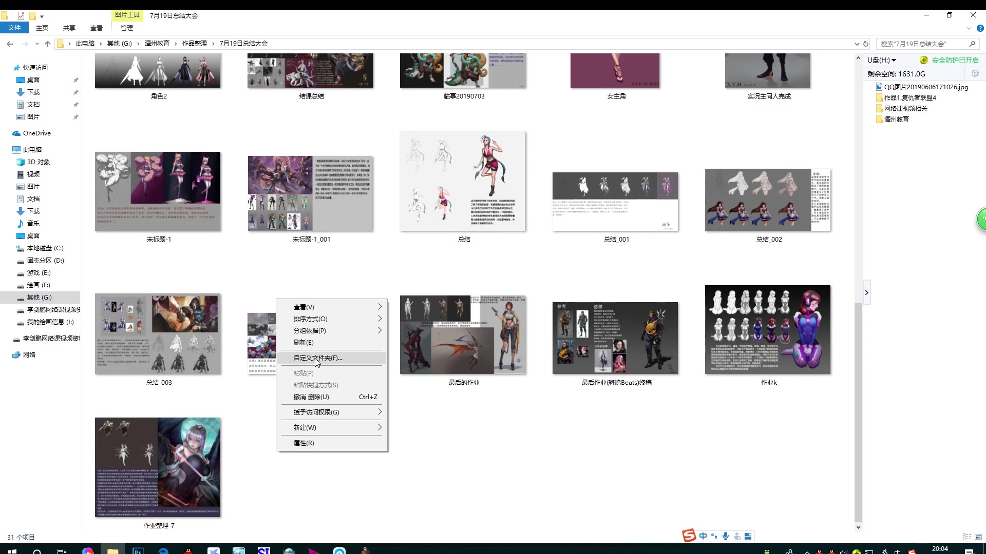Open 新建(W) context submenu
The height and width of the screenshot is (554, 986).
pyautogui.click(x=332, y=427)
